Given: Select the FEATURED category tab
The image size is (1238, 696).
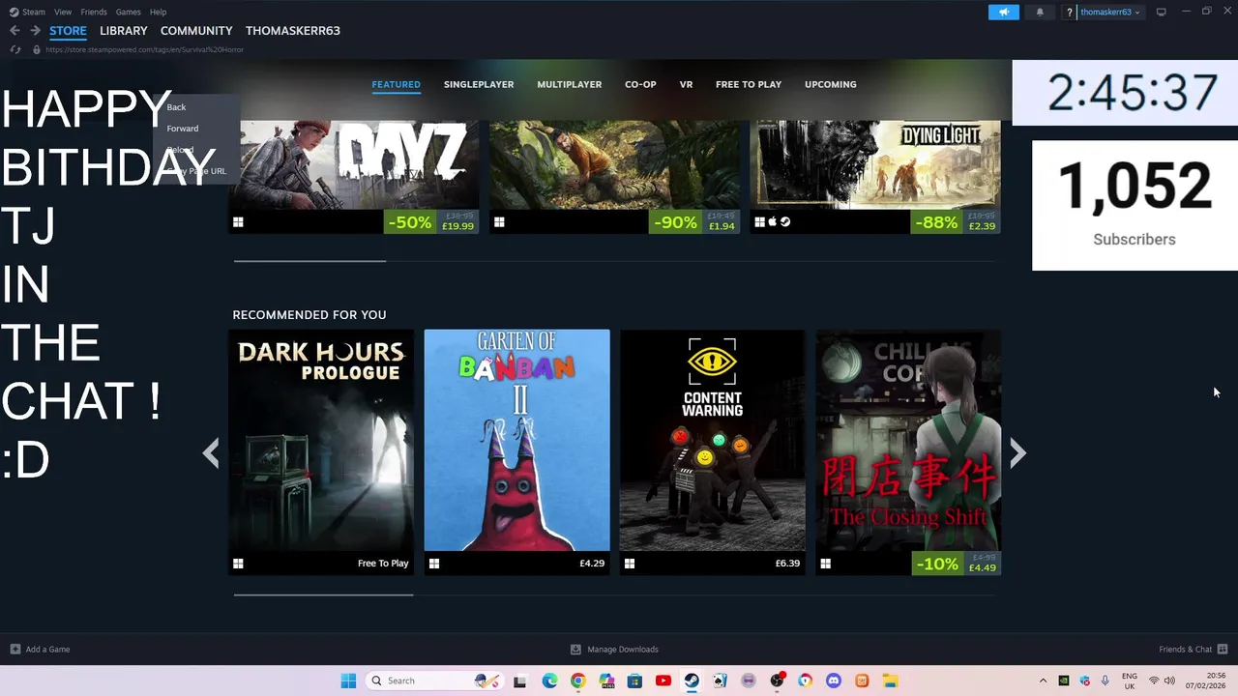Looking at the screenshot, I should click(x=397, y=84).
